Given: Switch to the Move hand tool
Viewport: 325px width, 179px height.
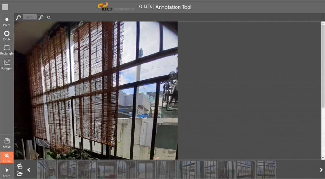Looking at the screenshot, I should click(7, 143).
